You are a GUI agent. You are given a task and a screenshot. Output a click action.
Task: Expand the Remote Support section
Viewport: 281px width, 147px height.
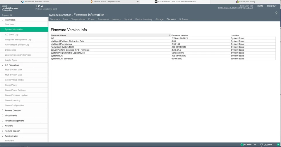[x=3, y=131]
